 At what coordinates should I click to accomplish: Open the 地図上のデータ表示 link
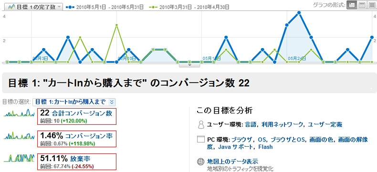coord(232,161)
